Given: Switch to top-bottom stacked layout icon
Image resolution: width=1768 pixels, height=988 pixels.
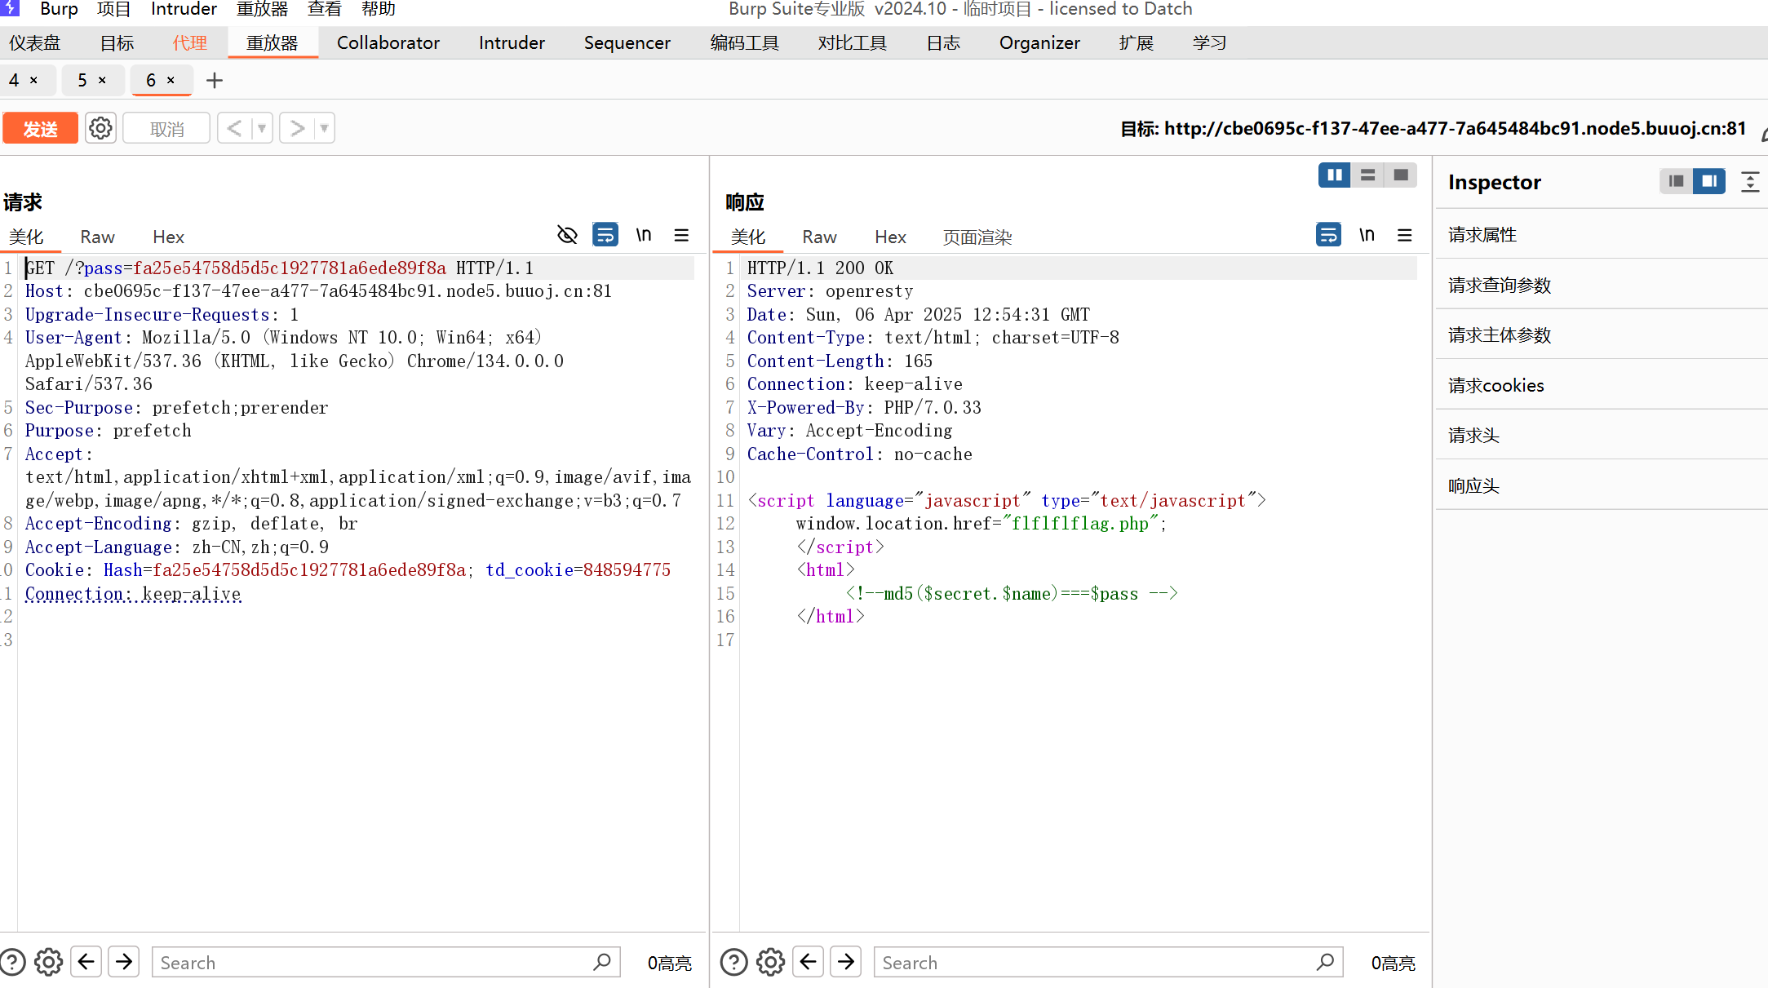Looking at the screenshot, I should click(x=1367, y=175).
